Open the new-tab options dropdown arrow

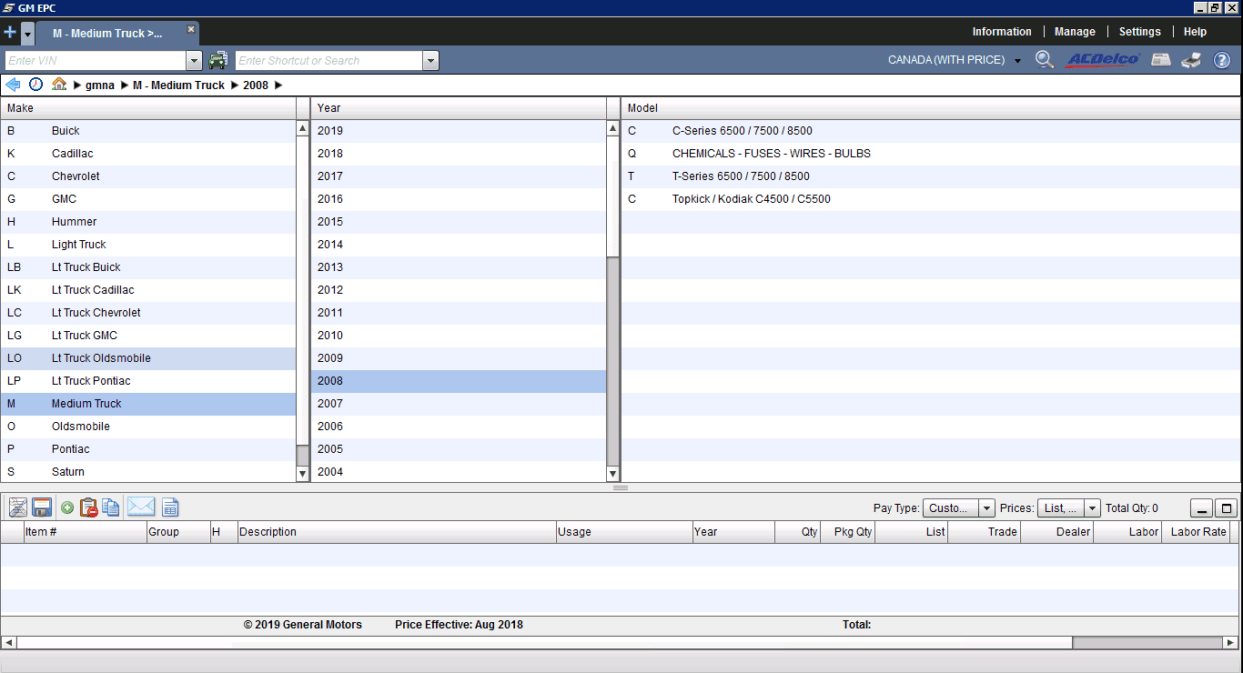tap(27, 34)
